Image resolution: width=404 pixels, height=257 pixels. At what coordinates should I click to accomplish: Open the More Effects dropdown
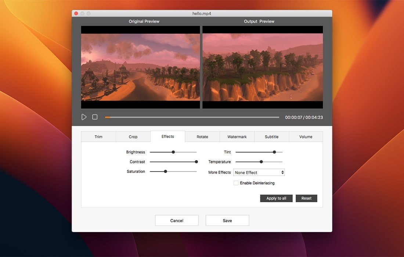(259, 173)
